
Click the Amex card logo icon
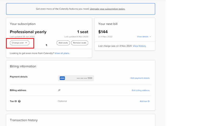(x=62, y=78)
